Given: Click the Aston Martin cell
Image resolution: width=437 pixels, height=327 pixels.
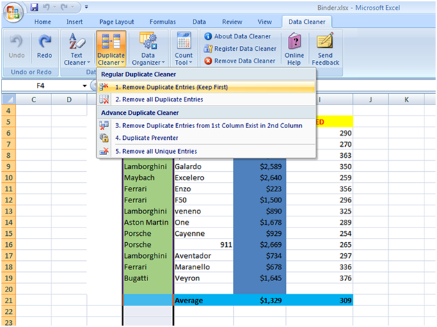Looking at the screenshot, I should [x=148, y=222].
